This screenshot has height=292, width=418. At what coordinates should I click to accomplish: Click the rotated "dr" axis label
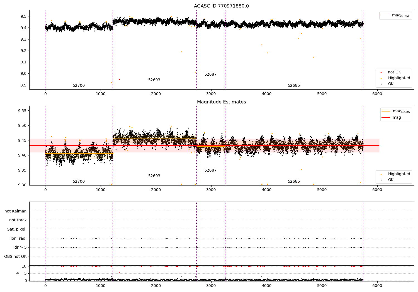[x=18, y=273]
